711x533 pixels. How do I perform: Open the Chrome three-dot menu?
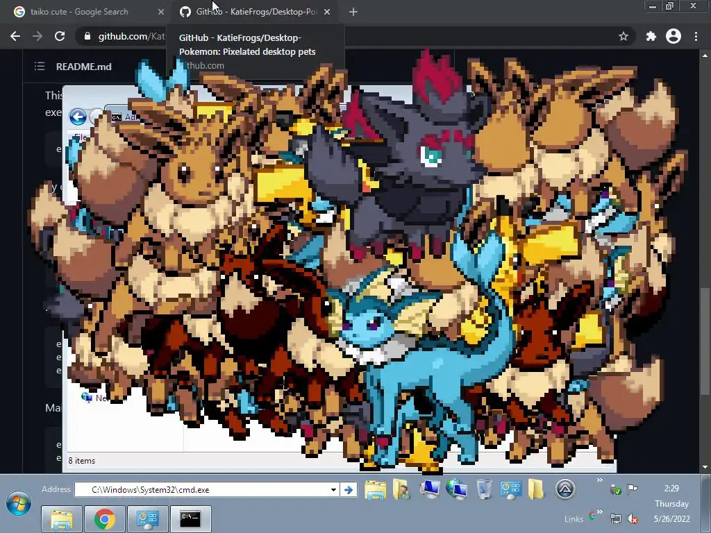pyautogui.click(x=696, y=36)
